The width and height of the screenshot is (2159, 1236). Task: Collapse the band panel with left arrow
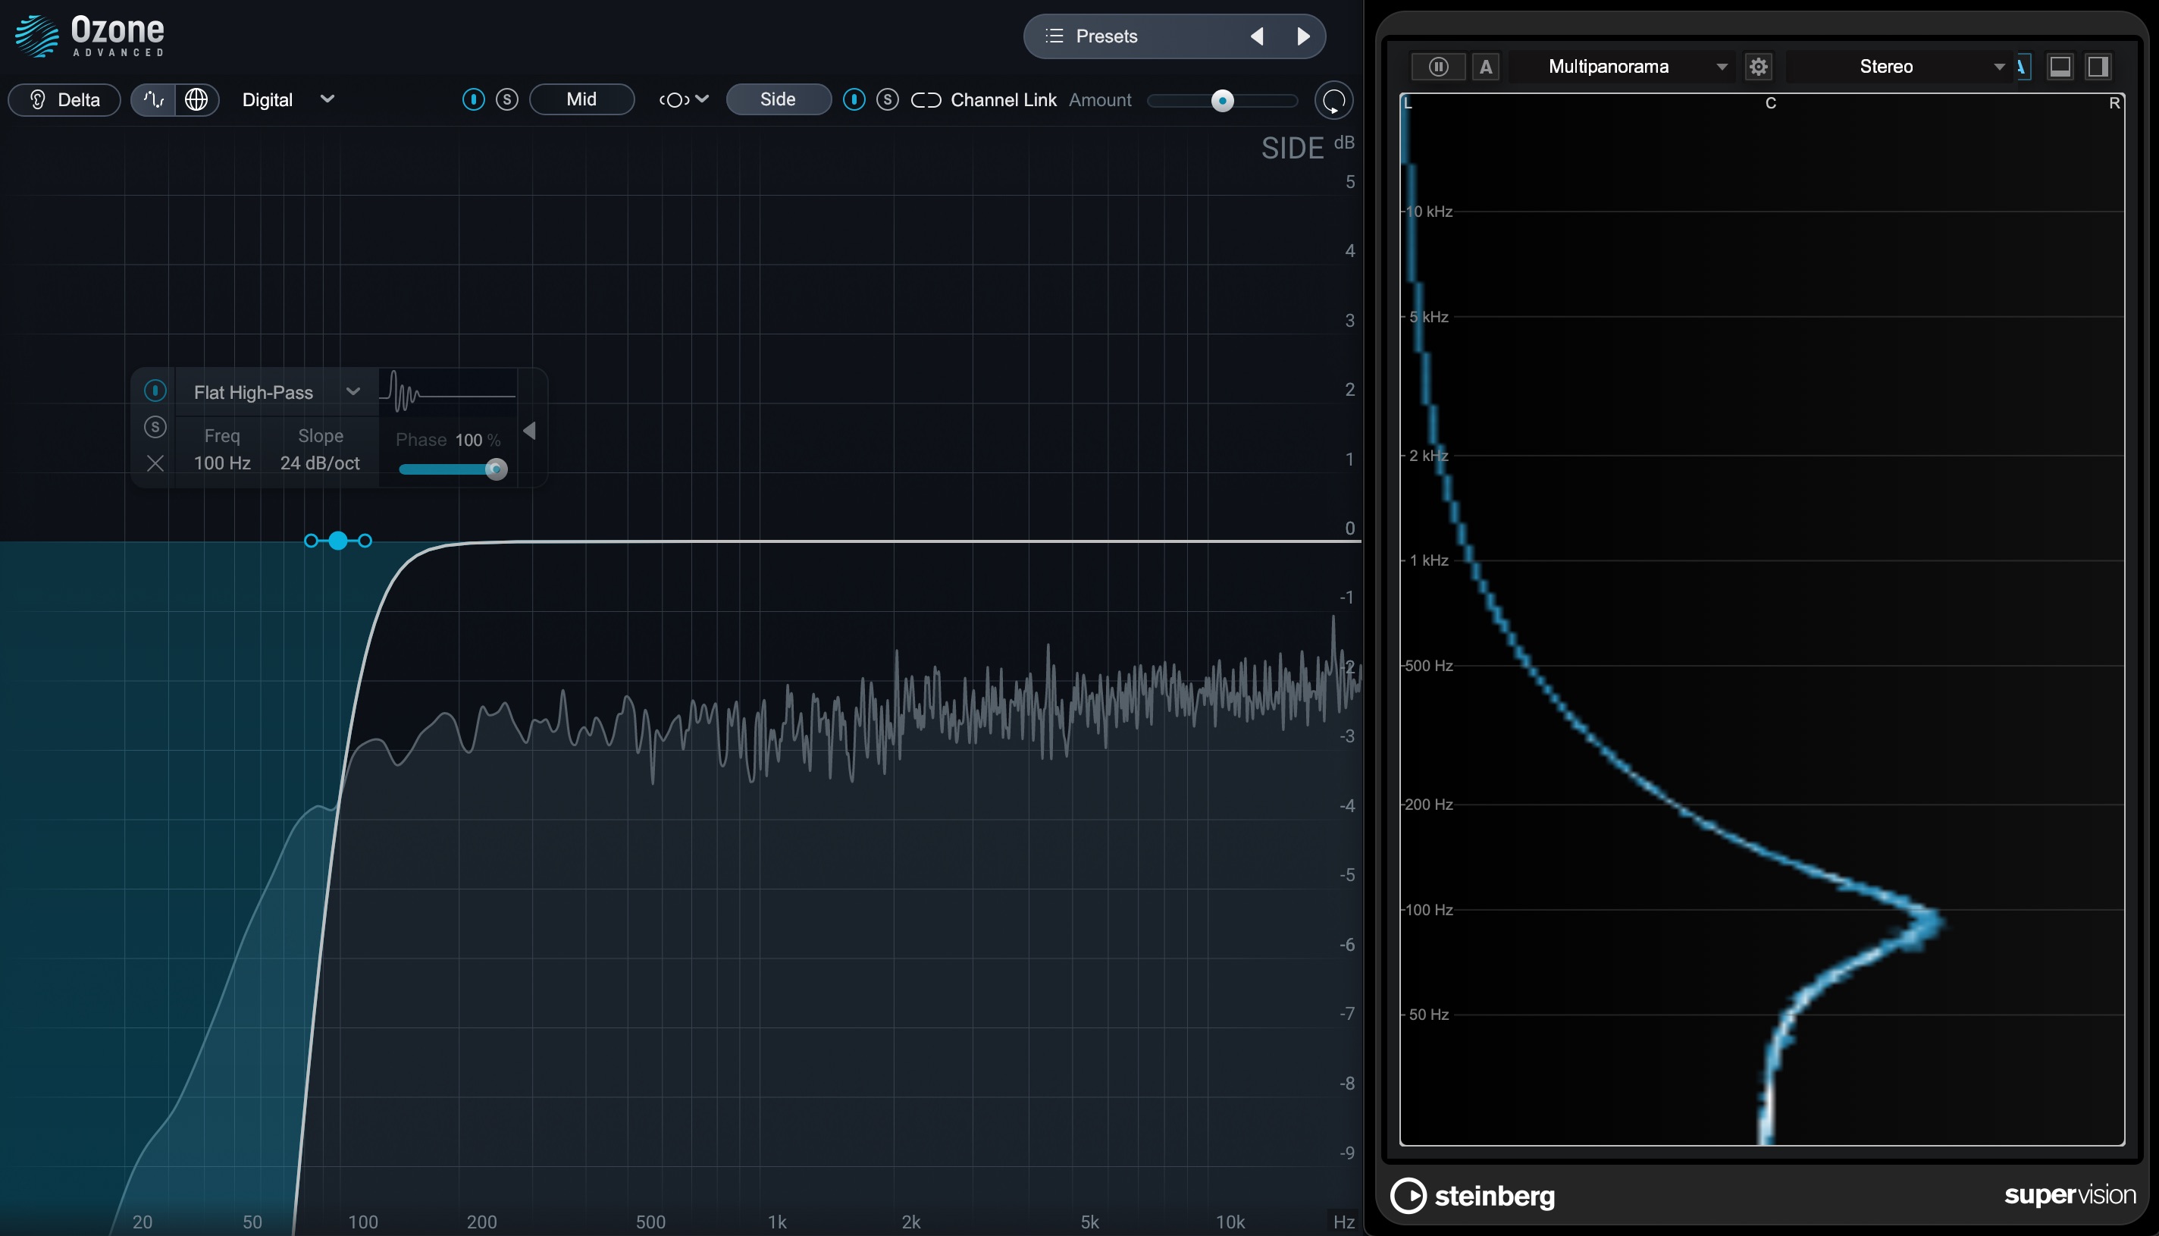tap(530, 431)
